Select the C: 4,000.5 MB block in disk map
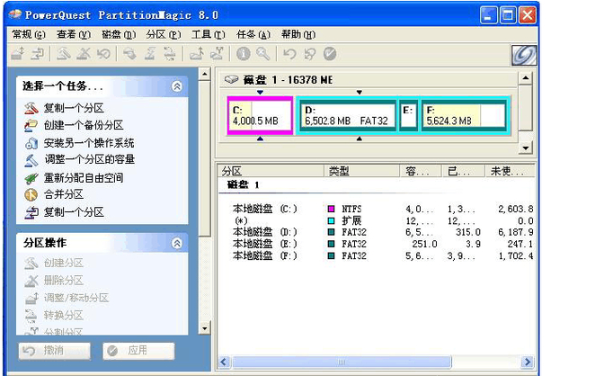Viewport: 613px width, 376px height. point(260,116)
